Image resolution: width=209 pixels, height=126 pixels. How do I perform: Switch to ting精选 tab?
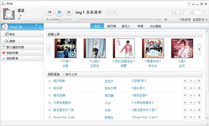coord(155,26)
